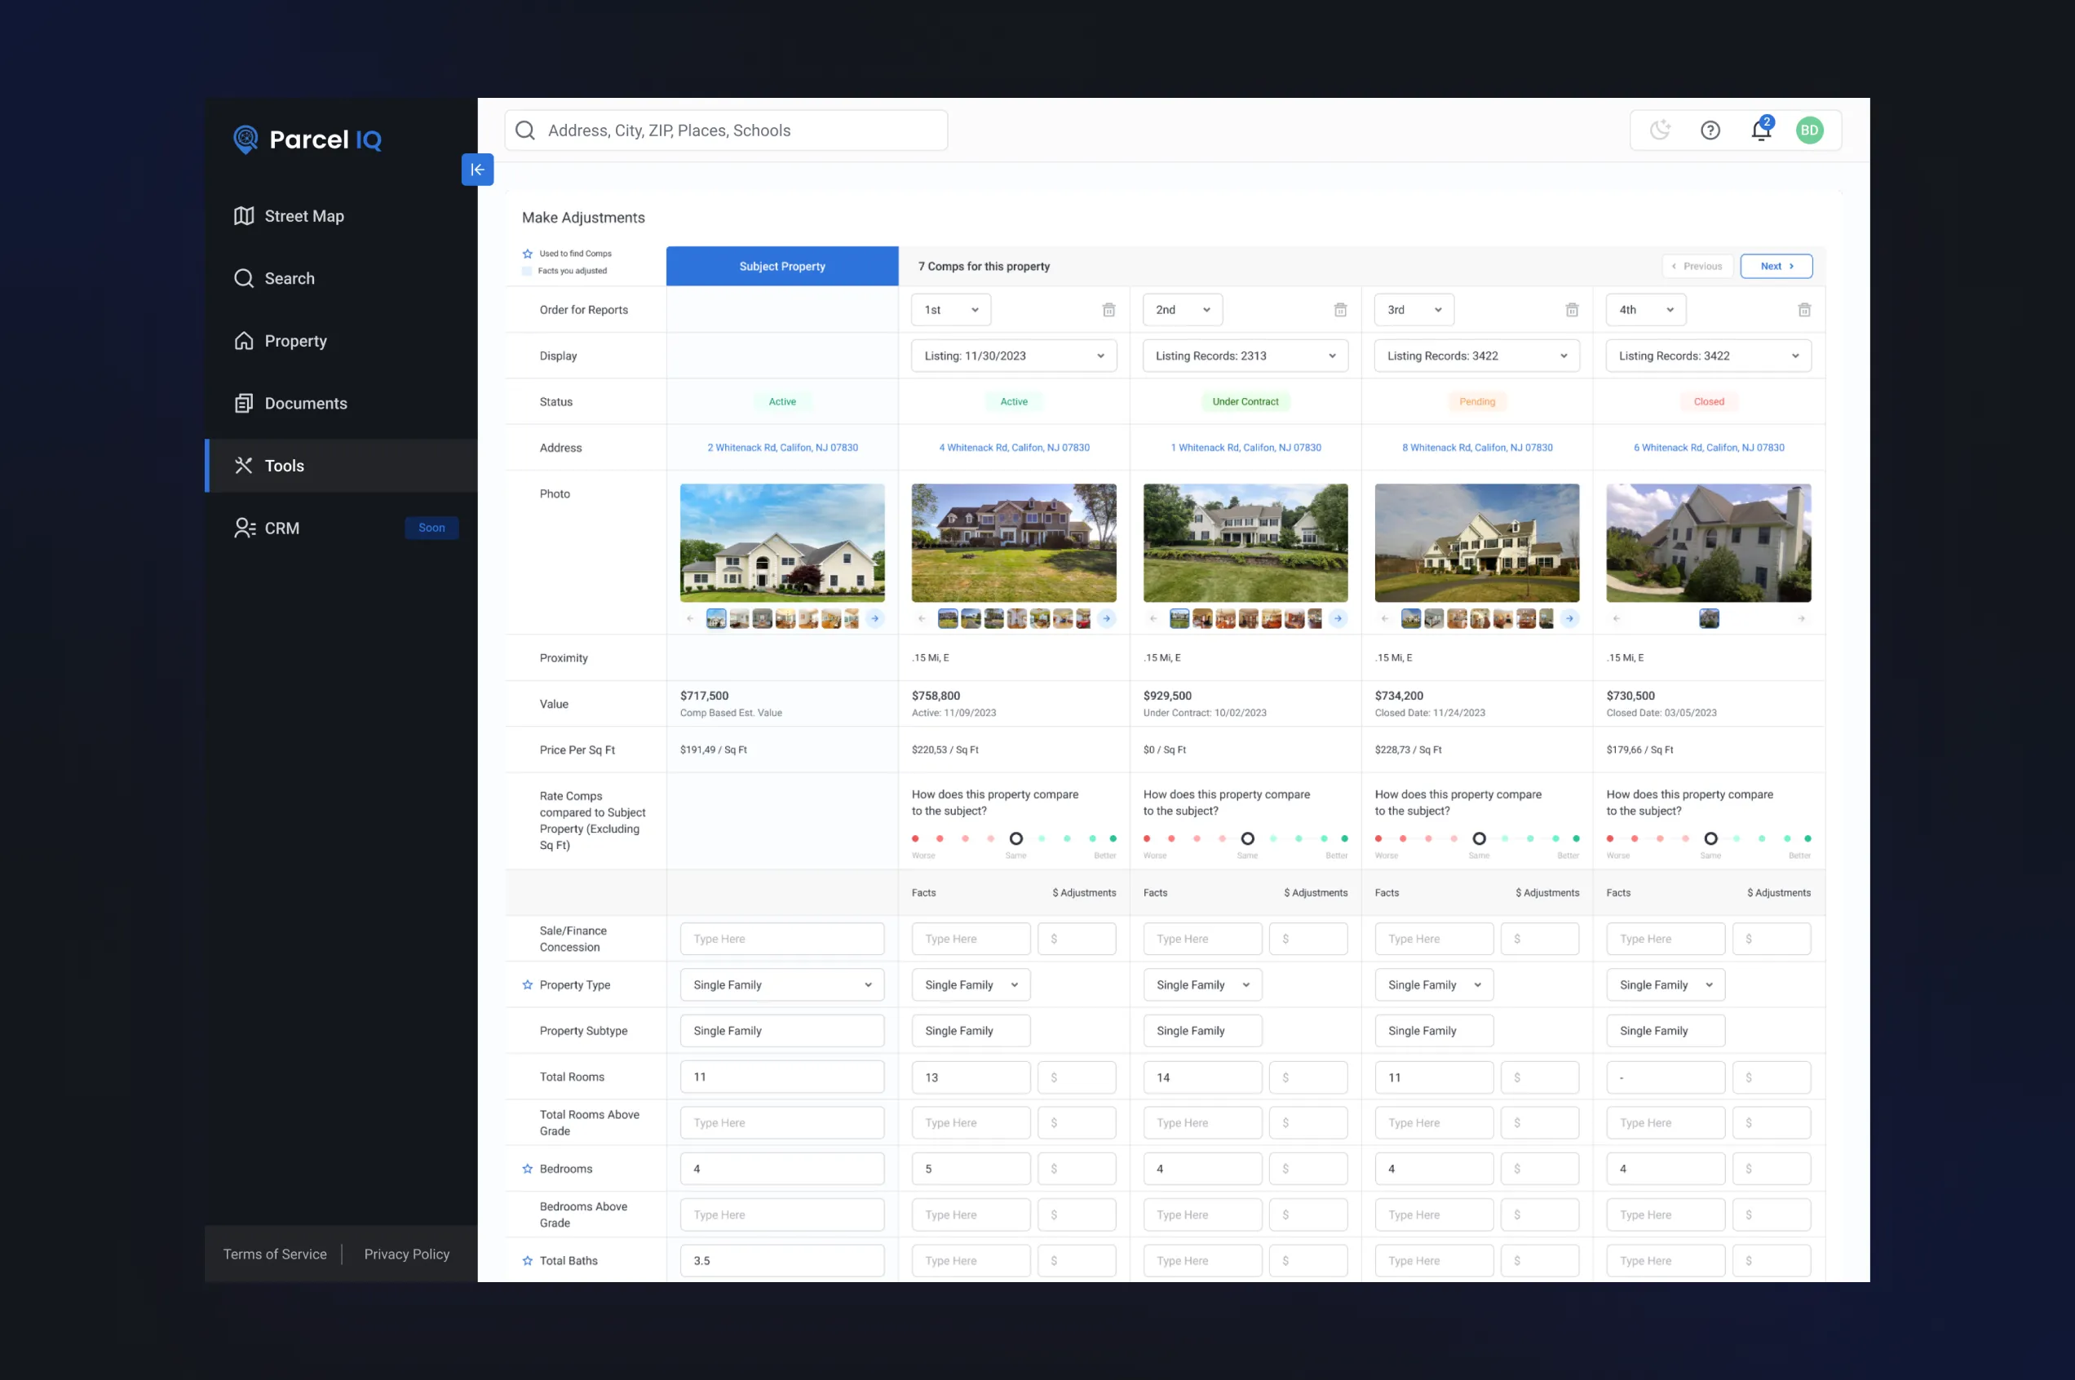Image resolution: width=2075 pixels, height=1380 pixels.
Task: Toggle dark mode moon icon
Action: click(x=1660, y=130)
